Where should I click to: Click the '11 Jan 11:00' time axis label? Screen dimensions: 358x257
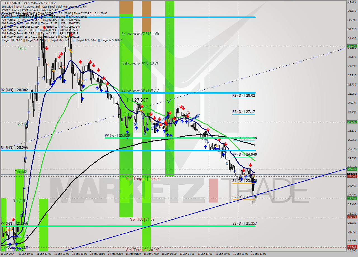point(44,254)
